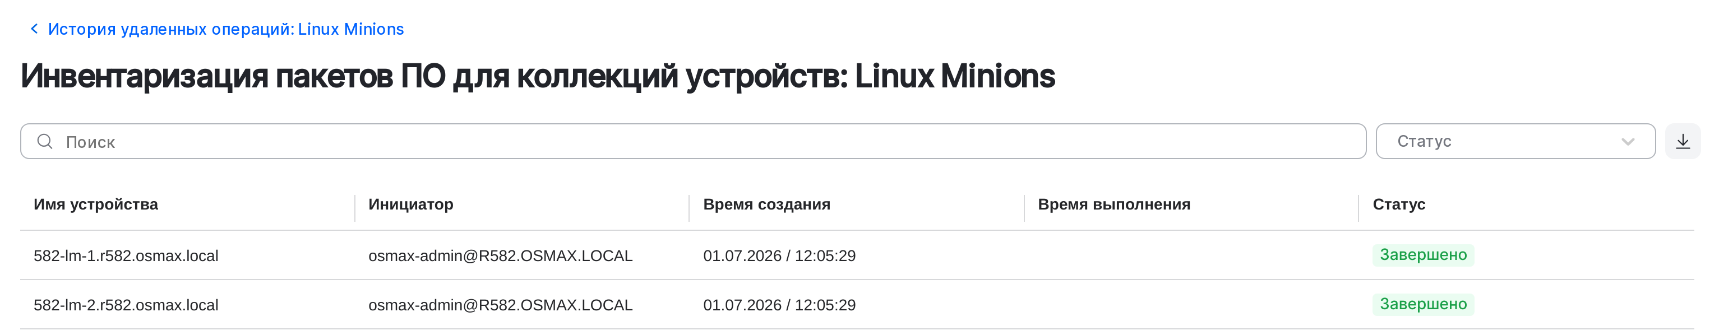Sort by Инициатор column header

pyautogui.click(x=411, y=204)
